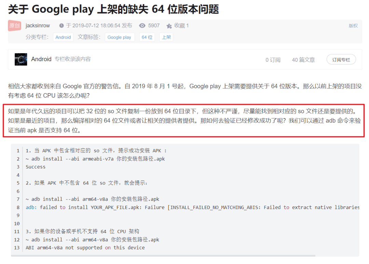Click the 订阅专栏 subscribe button
The height and width of the screenshot is (264, 369).
pos(341,59)
